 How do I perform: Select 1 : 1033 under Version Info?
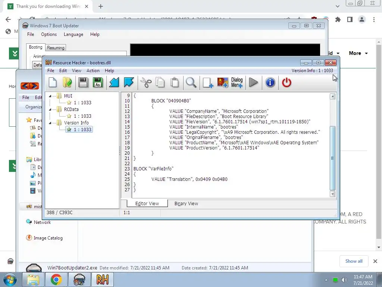click(x=79, y=130)
